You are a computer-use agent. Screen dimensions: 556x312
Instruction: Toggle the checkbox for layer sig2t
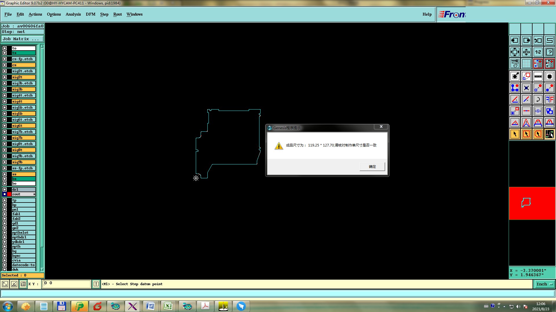click(5, 77)
